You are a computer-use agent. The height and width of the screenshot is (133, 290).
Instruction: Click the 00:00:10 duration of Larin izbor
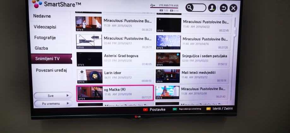tap(146, 81)
